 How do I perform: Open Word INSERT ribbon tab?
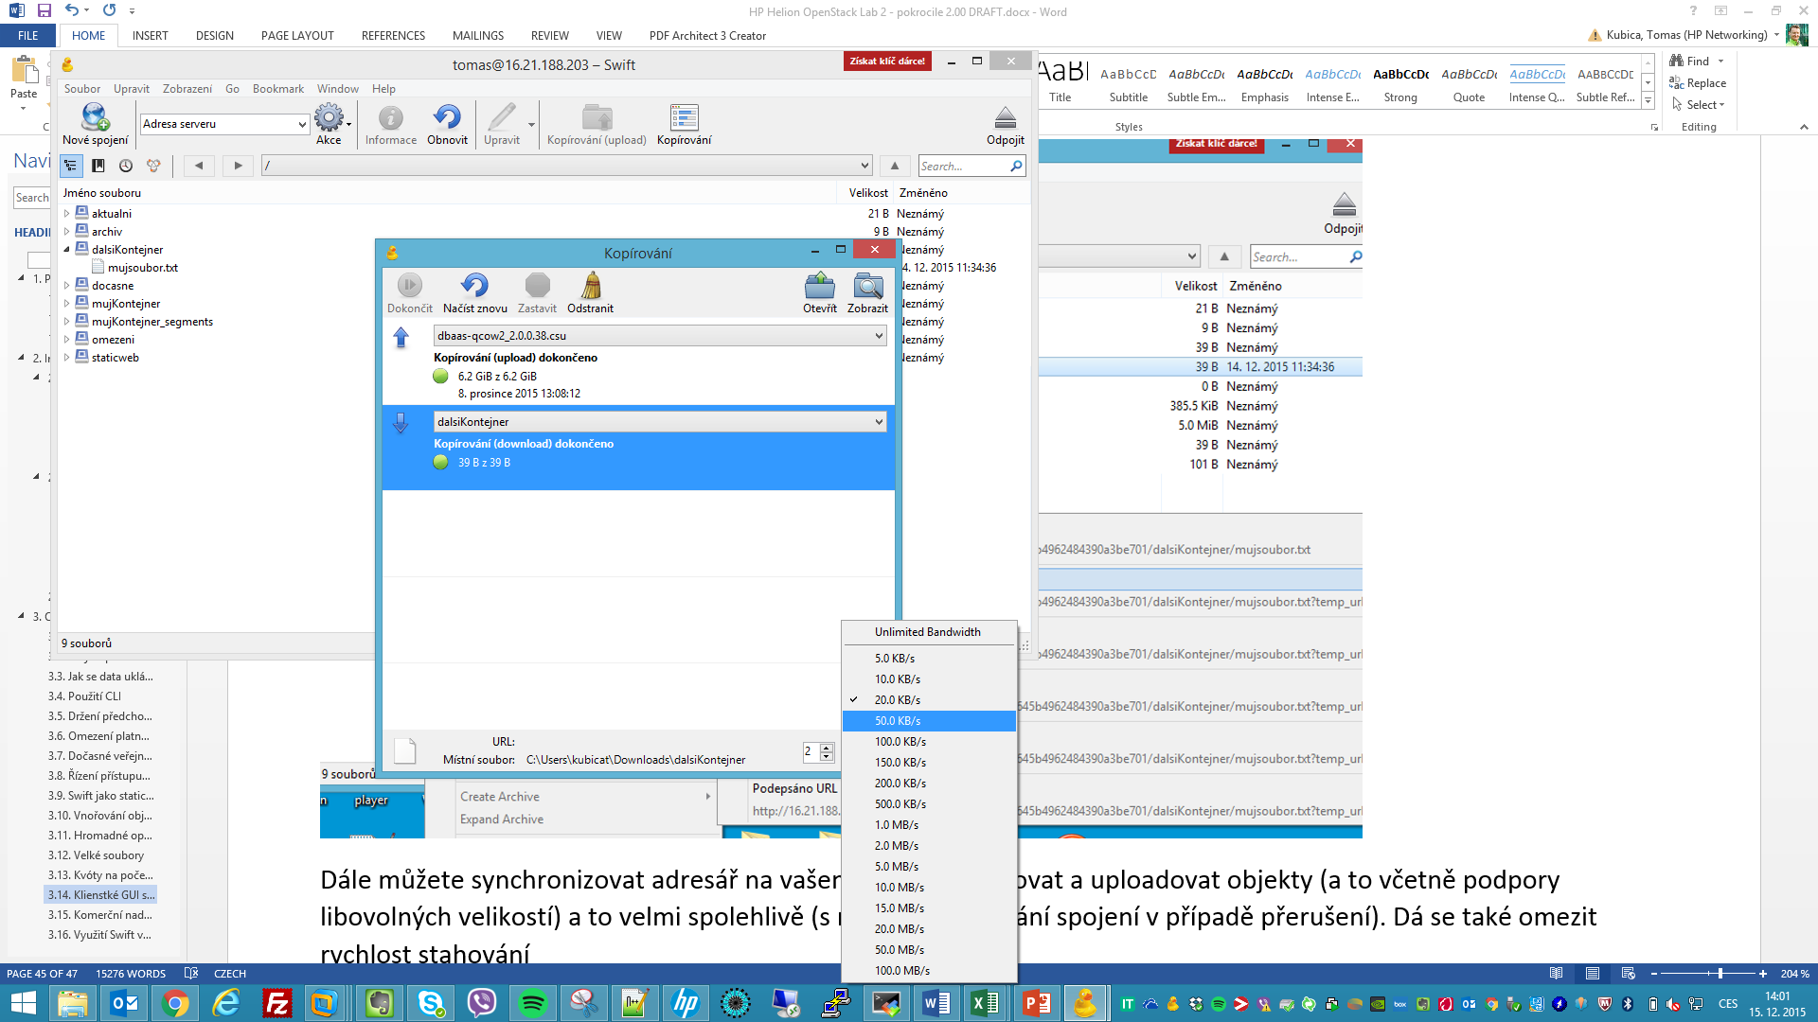(x=151, y=36)
